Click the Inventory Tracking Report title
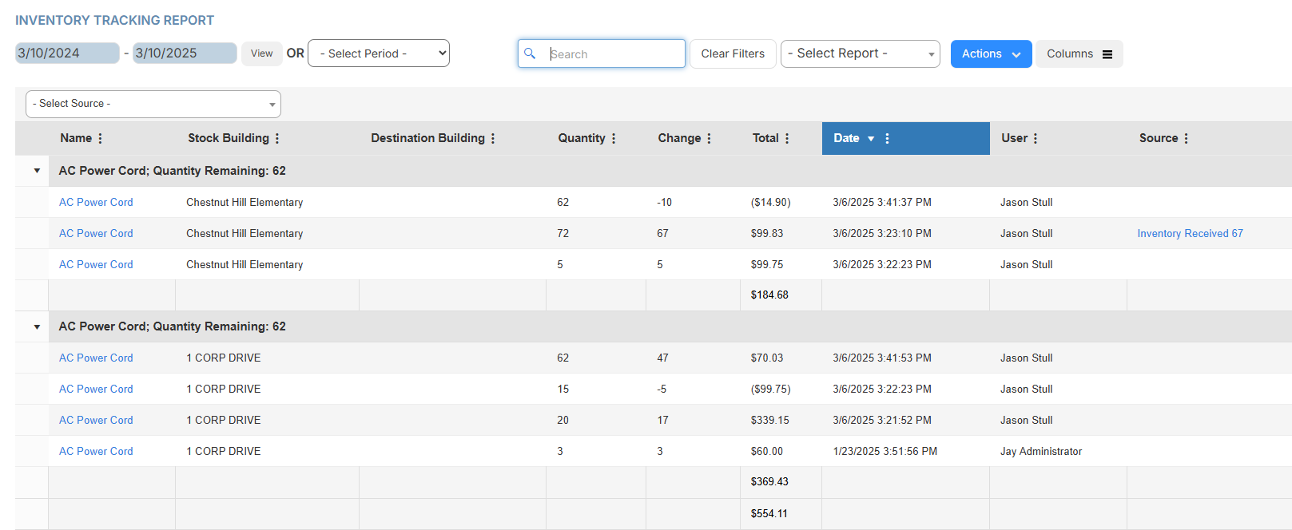 [x=115, y=20]
